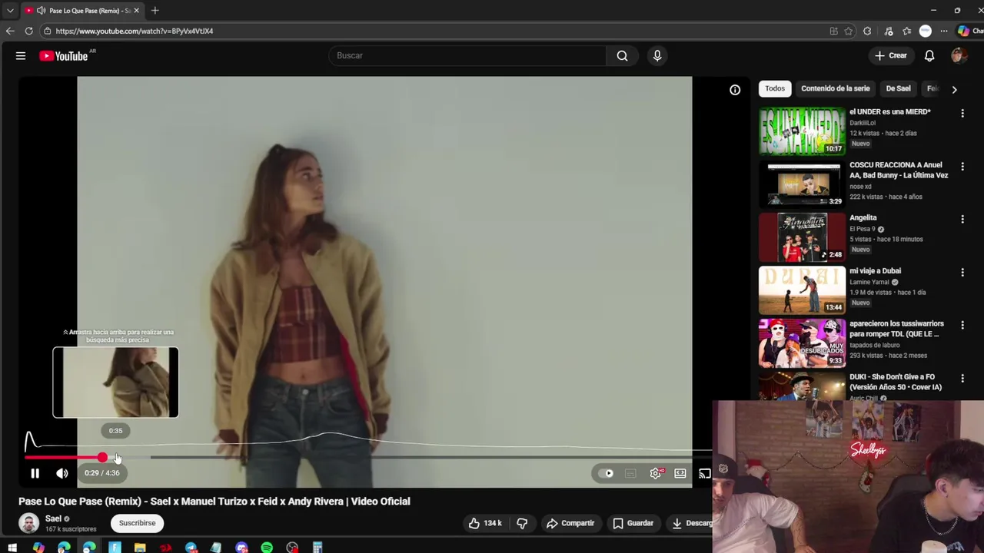Click the browser back arrow
This screenshot has height=553, width=984.
click(x=10, y=31)
